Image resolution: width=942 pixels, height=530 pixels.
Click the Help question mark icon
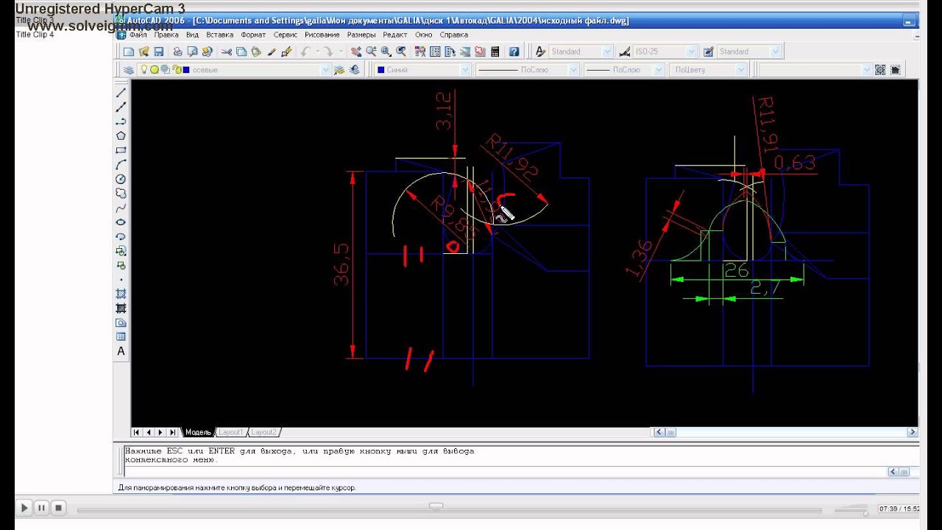coord(514,52)
